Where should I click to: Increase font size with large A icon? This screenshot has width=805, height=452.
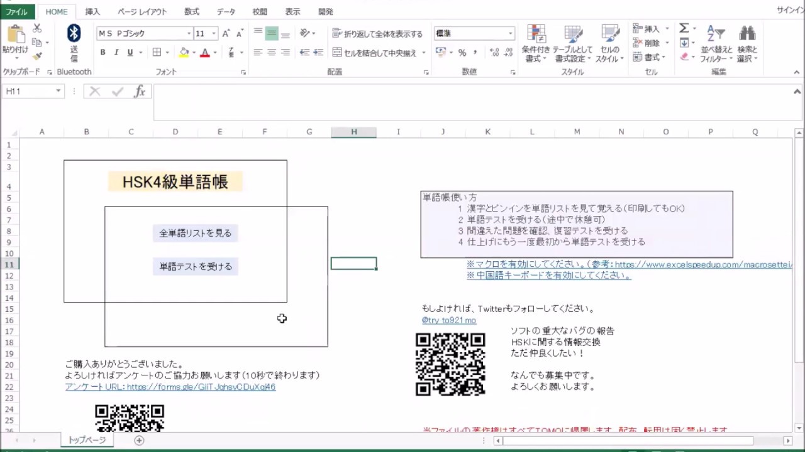pyautogui.click(x=226, y=33)
